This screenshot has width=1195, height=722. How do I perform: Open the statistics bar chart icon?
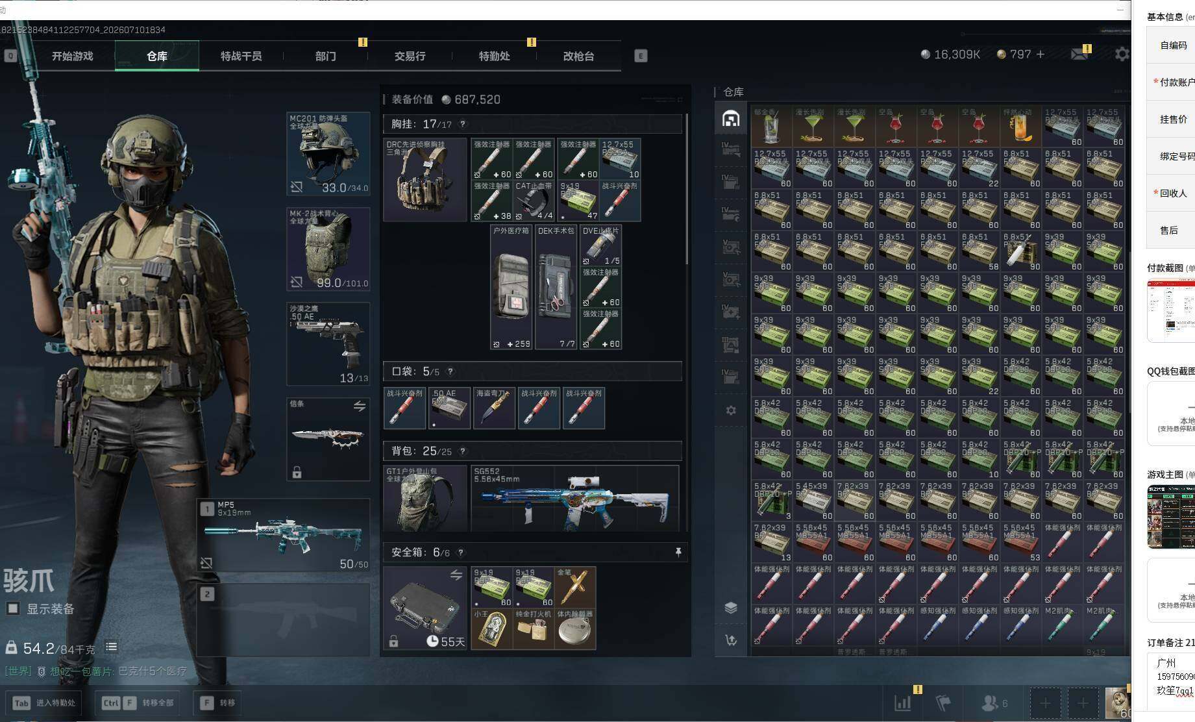[902, 703]
